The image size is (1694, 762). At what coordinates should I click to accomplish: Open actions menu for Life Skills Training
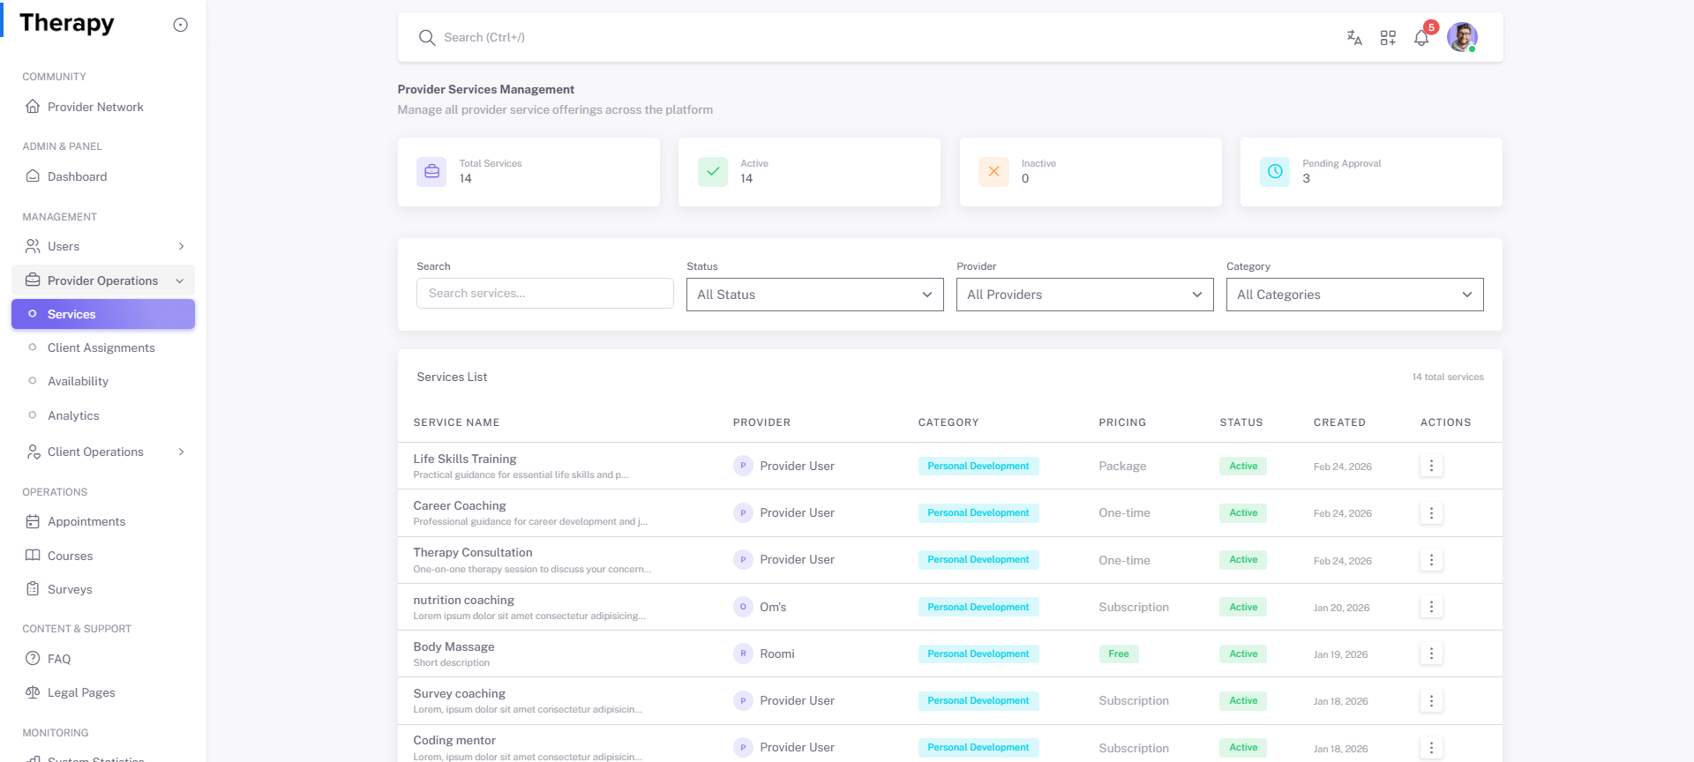click(1431, 466)
